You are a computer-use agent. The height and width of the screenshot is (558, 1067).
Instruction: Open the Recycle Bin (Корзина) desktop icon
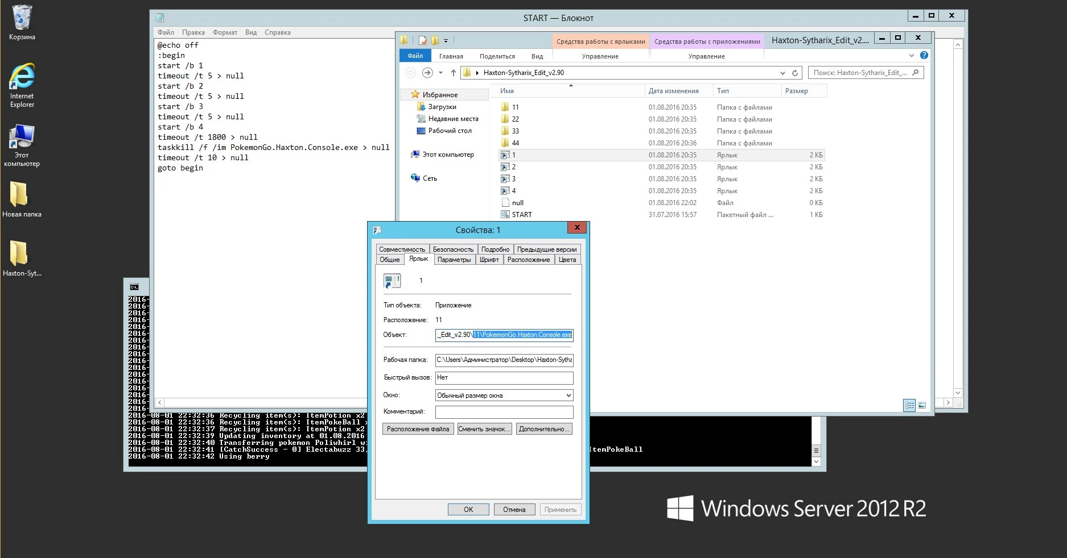coord(22,23)
